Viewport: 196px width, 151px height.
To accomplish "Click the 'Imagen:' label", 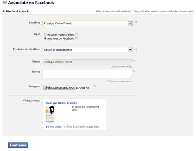I will 35,87.
